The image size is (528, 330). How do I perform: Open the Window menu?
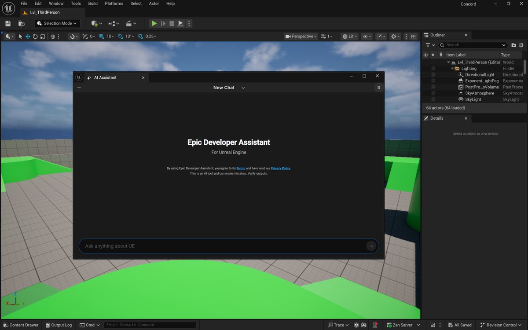pos(56,4)
